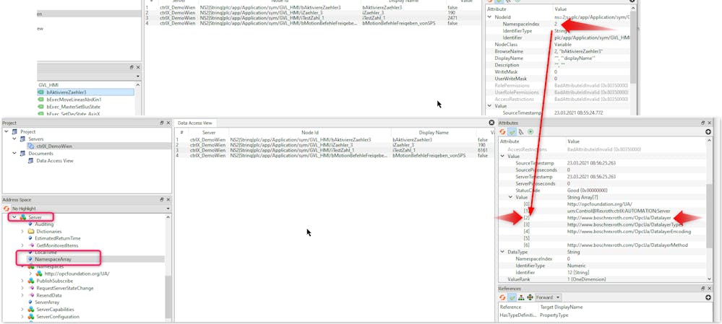Screen dimensions: 722x324
Task: Close the Data Access View tab
Action: coord(491,123)
